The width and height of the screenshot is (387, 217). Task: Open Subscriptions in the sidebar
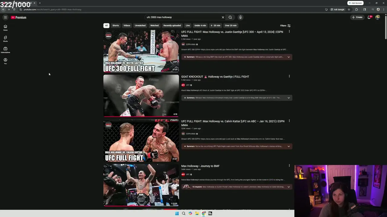5,50
